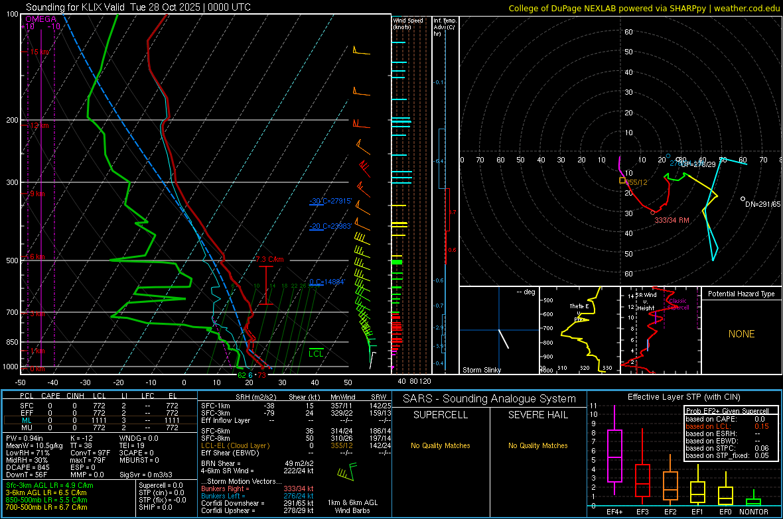Click the 'Supercell = 0.0' composite value
The image size is (783, 519).
[161, 485]
